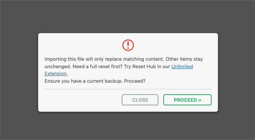Confirm the import with PROCEED
Image resolution: width=255 pixels, height=140 pixels.
187,100
